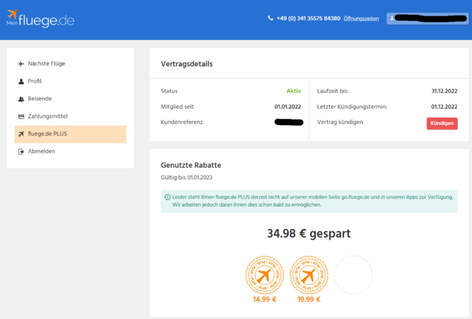Open the Öffnungszeiten link

point(361,18)
